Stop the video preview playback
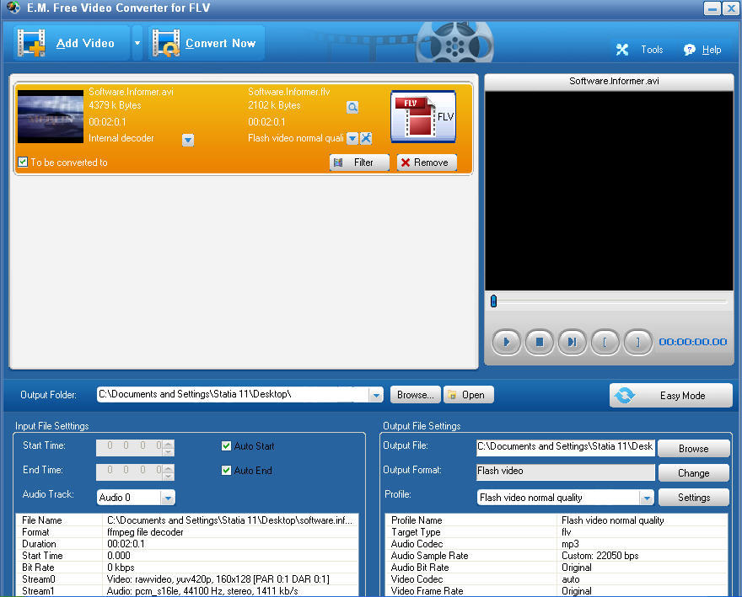 539,342
